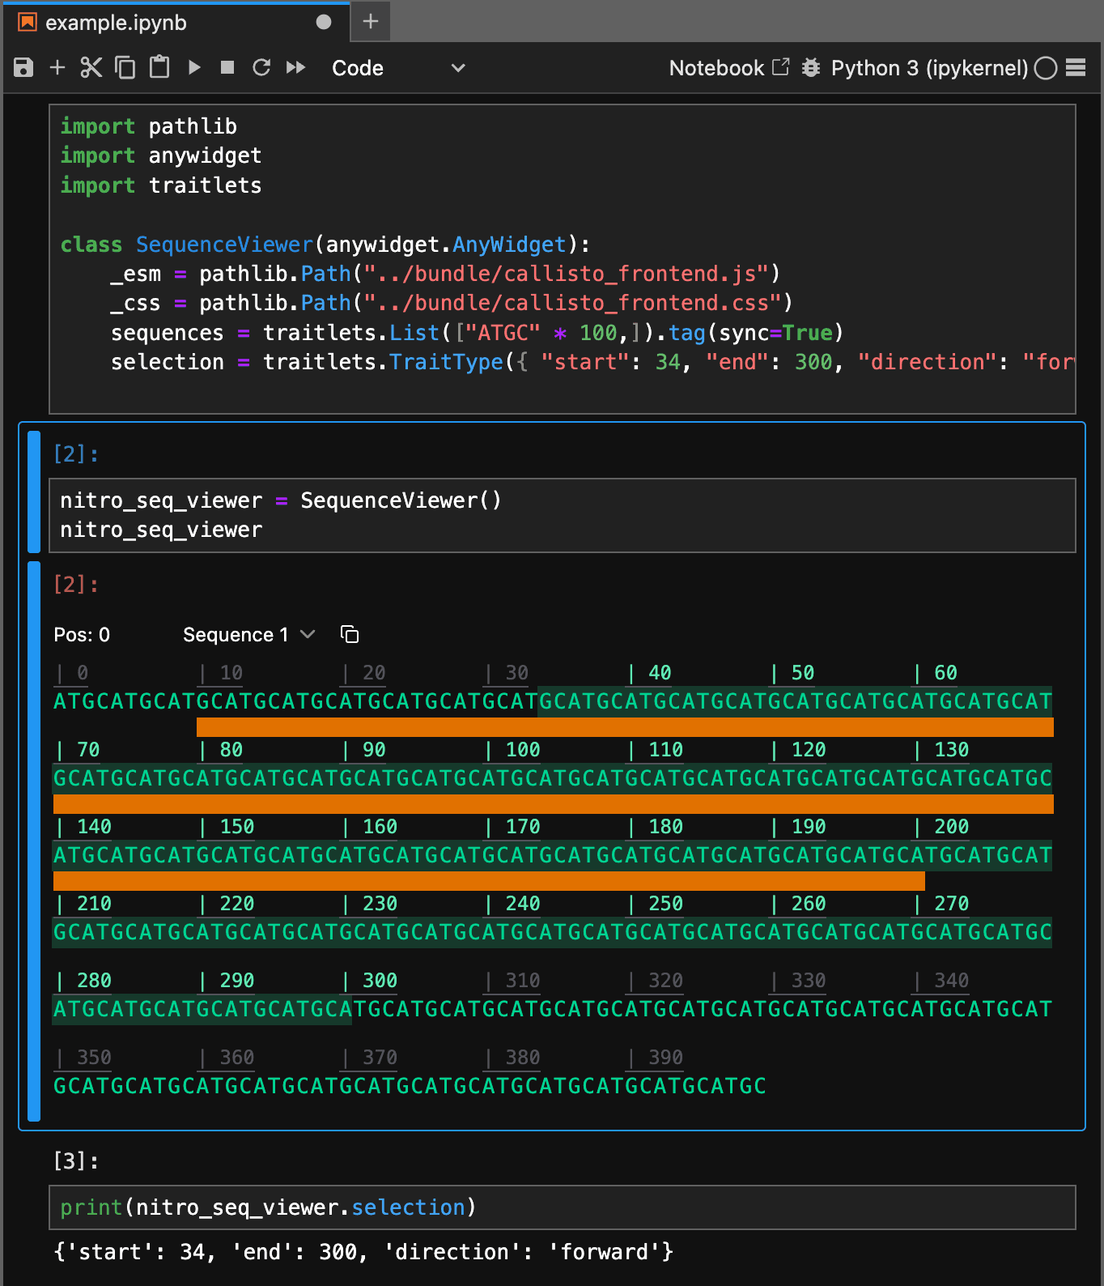Copy the sequence with the widget copy icon
The height and width of the screenshot is (1286, 1104).
click(x=350, y=634)
